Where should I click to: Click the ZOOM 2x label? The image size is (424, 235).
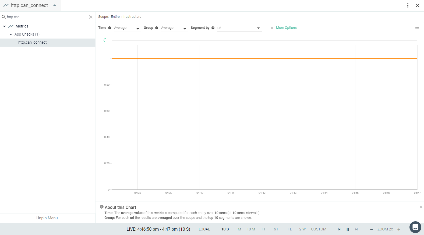pos(385,229)
